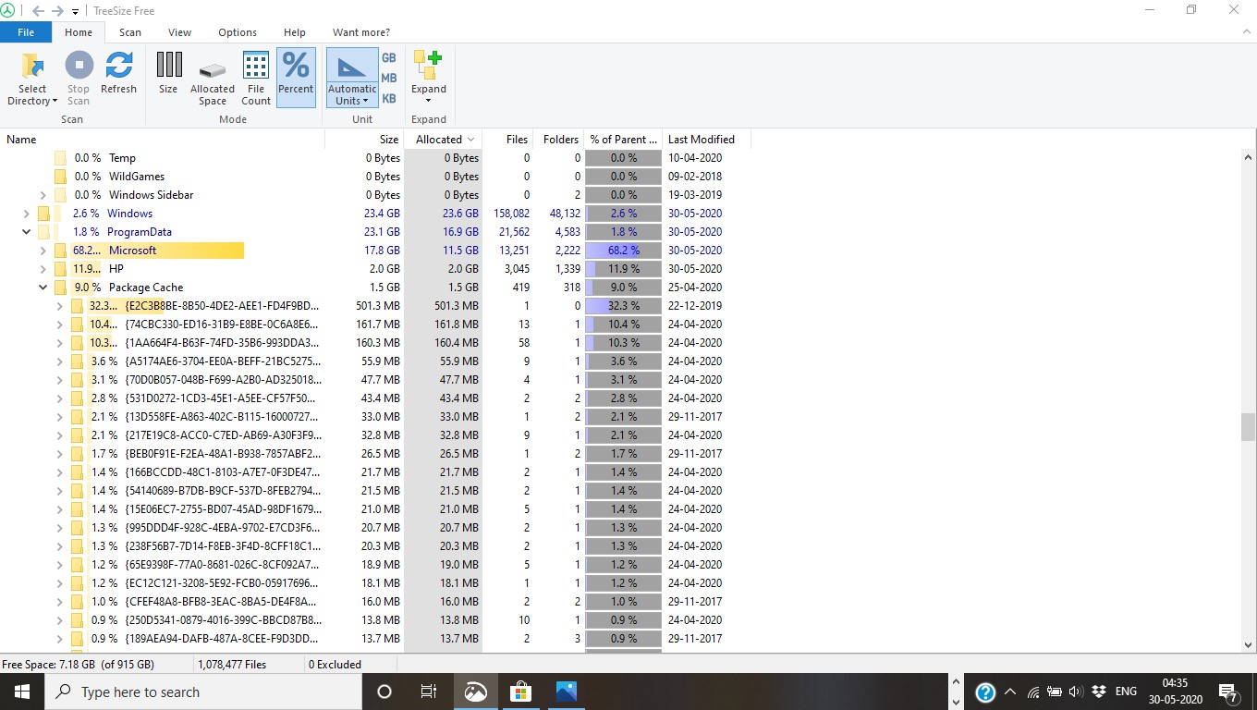Open the Options ribbon tab

(238, 32)
